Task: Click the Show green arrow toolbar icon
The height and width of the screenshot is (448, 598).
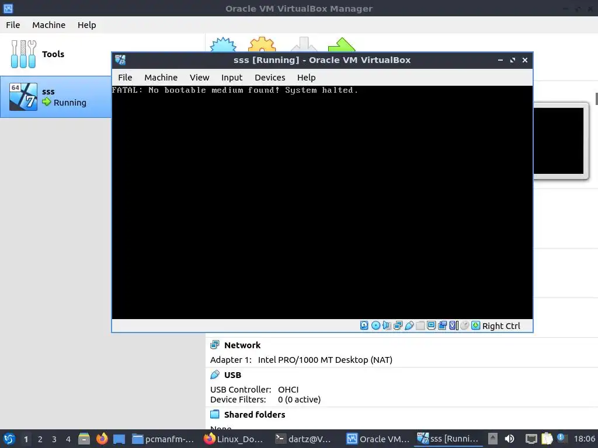Action: (x=342, y=44)
